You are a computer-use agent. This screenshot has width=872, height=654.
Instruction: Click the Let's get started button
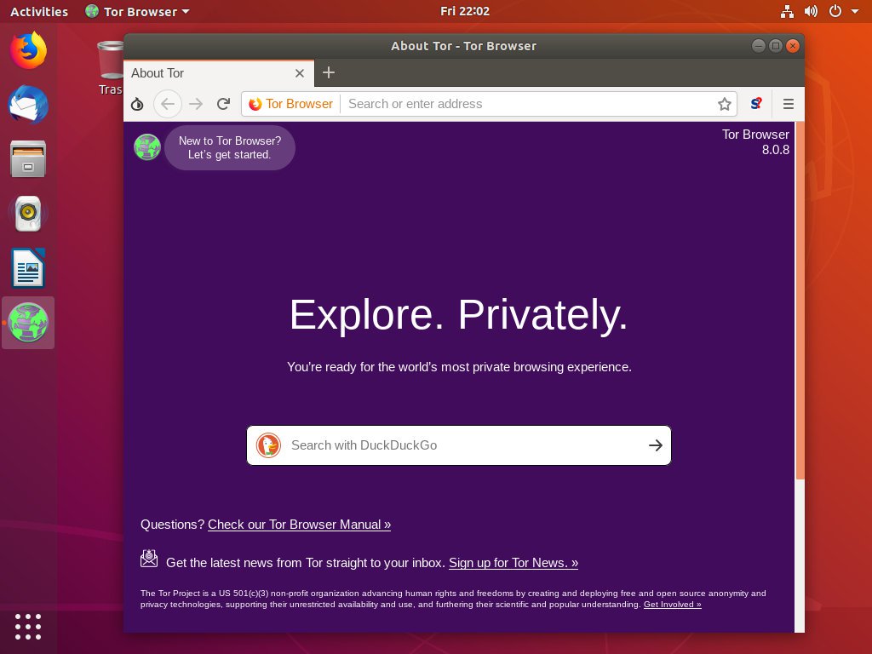tap(230, 147)
